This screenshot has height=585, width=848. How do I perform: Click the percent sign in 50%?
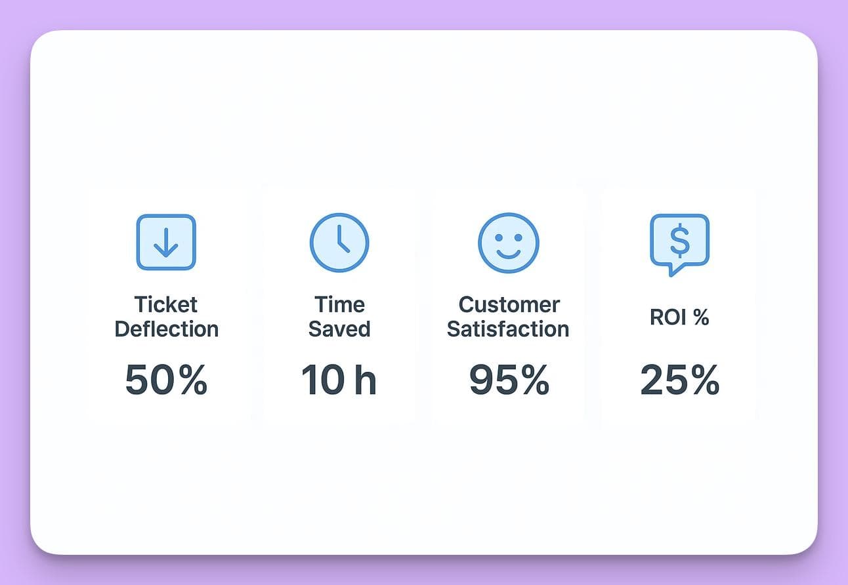pos(193,380)
